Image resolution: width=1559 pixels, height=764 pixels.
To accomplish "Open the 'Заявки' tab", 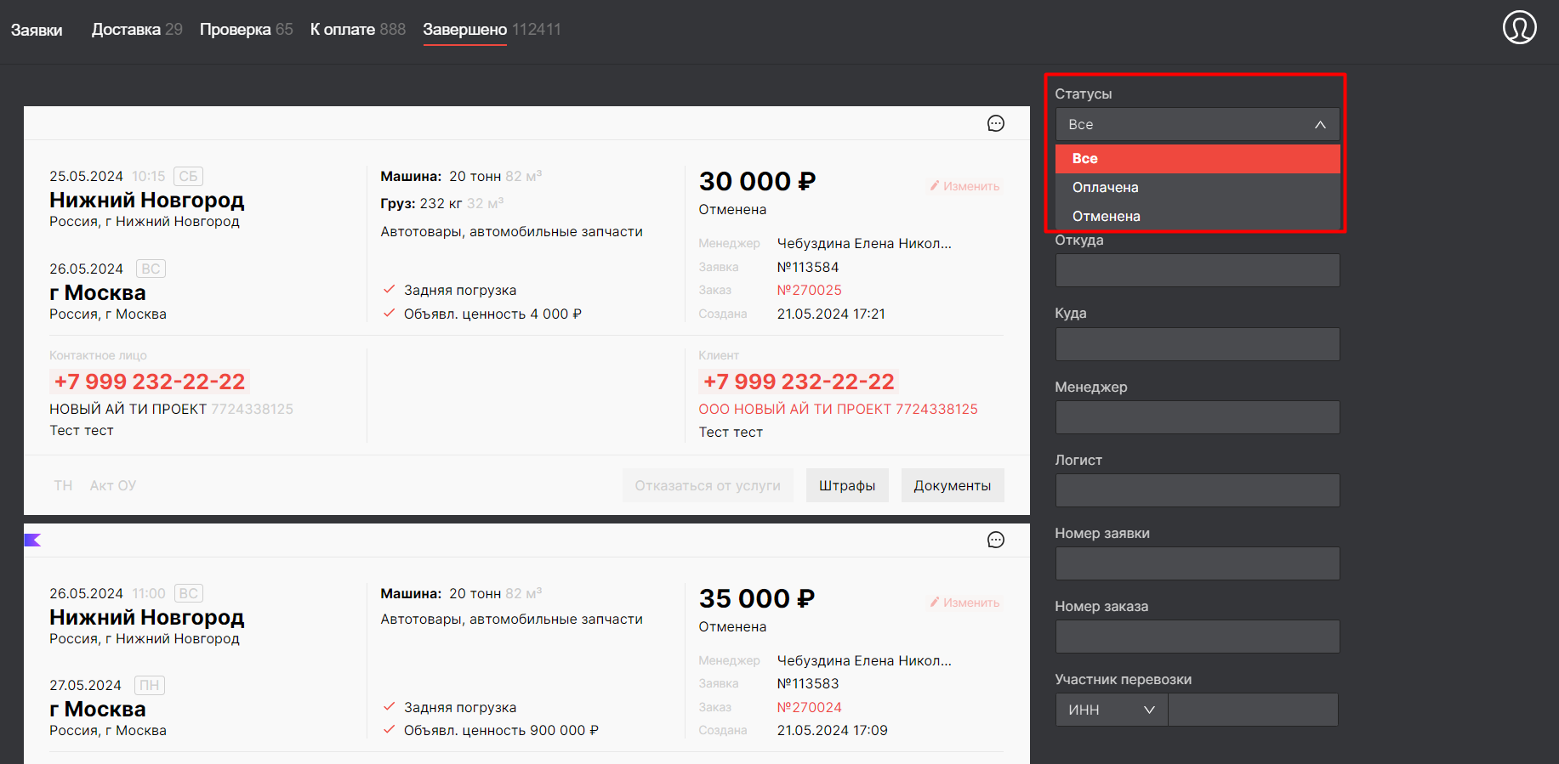I will click(37, 30).
